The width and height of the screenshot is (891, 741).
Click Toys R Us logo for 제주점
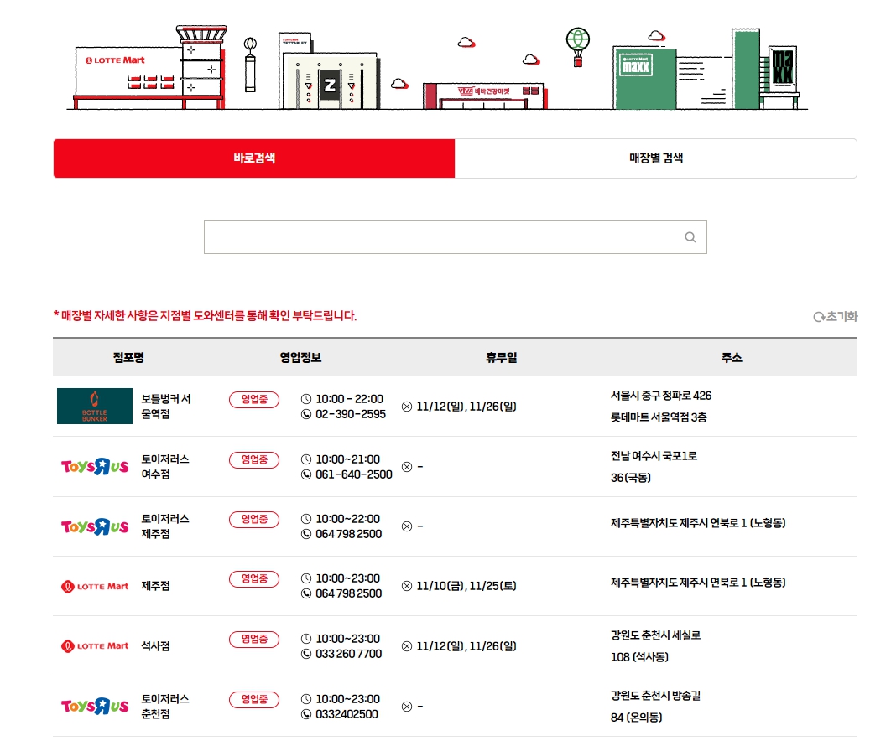tap(95, 526)
